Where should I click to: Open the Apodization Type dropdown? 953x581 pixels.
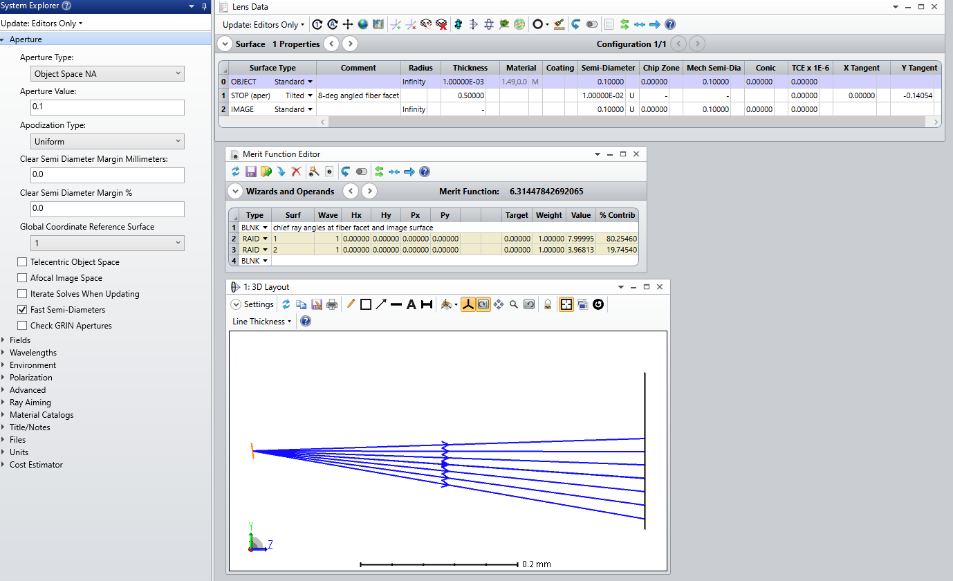coord(108,141)
